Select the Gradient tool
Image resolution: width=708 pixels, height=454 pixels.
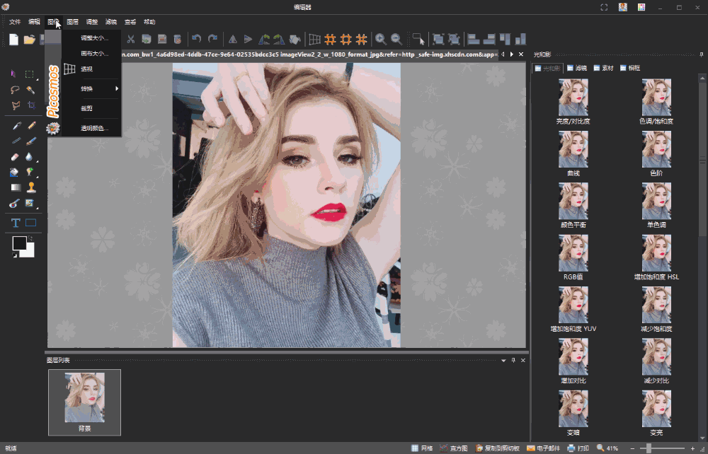pyautogui.click(x=15, y=187)
